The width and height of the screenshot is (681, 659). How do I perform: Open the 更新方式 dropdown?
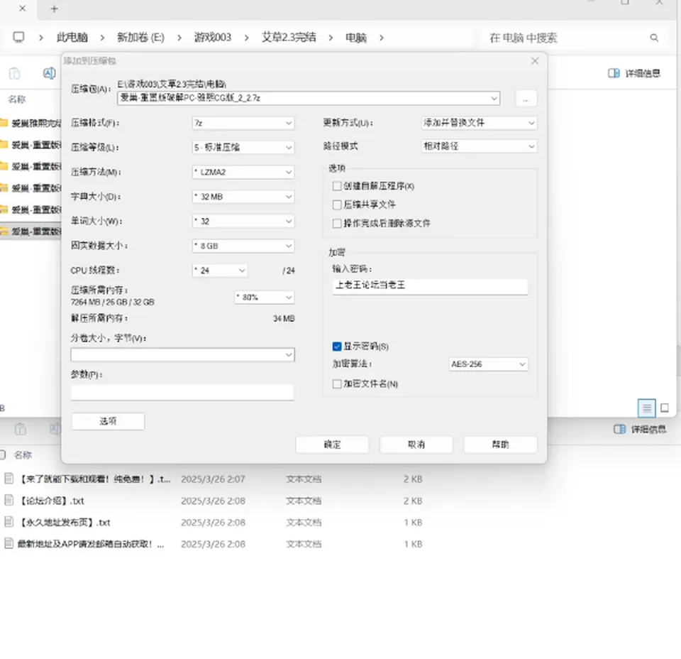coord(479,123)
